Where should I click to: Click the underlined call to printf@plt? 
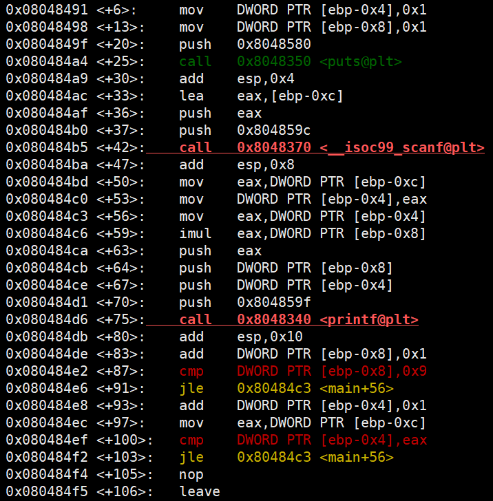(x=299, y=319)
